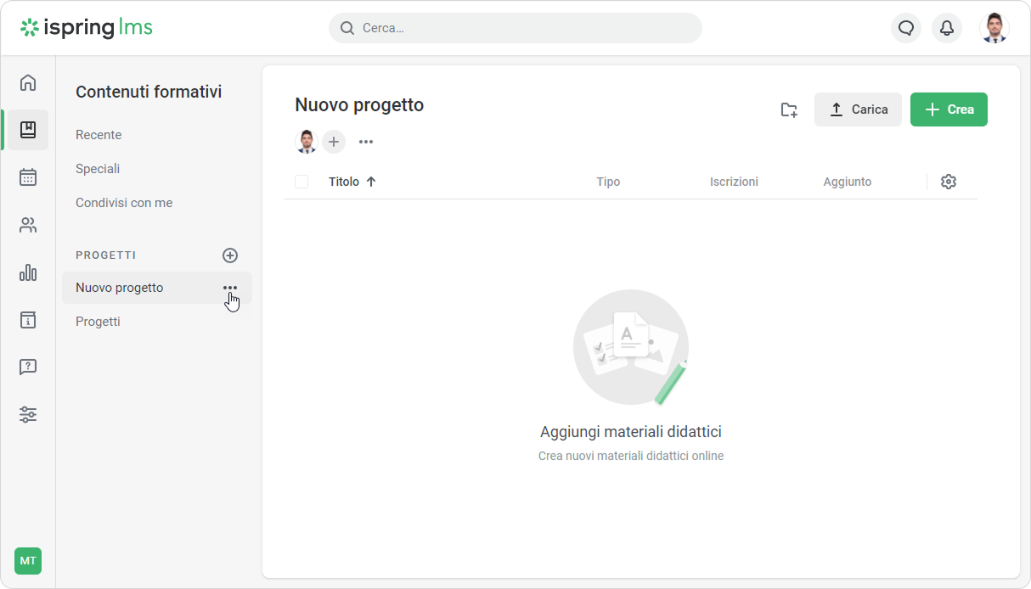The image size is (1031, 589).
Task: Select Recente in Contenuti formativi
Action: [x=99, y=135]
